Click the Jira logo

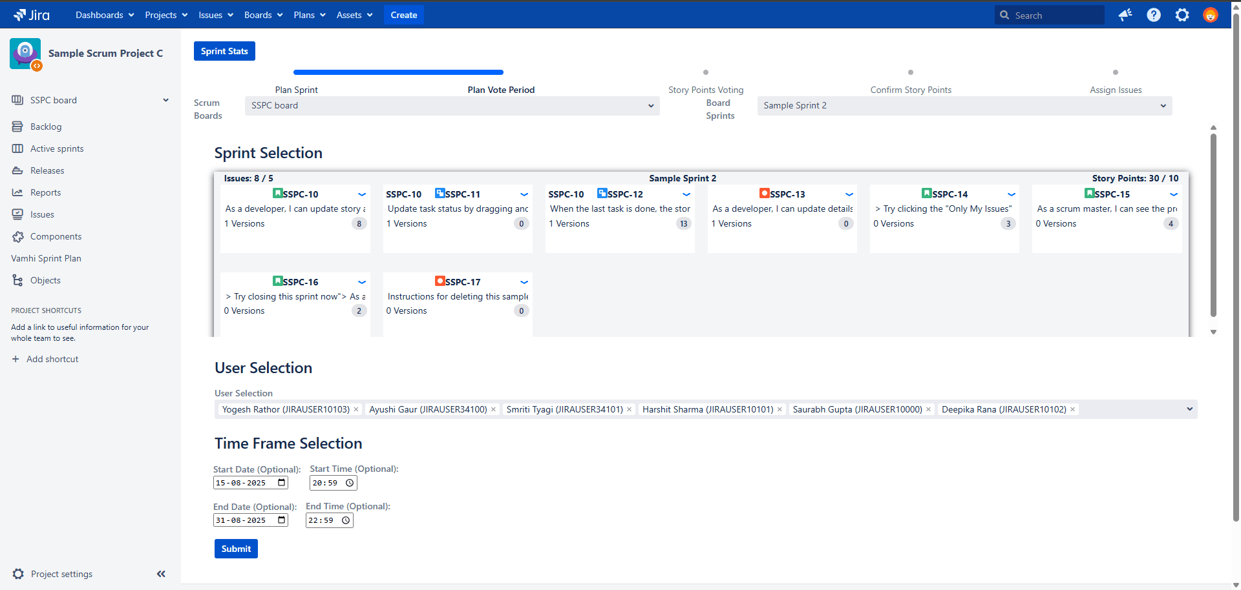(x=32, y=15)
